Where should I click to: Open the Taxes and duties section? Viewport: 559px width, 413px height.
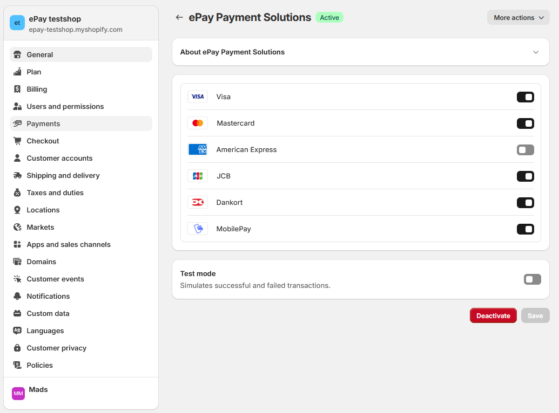(55, 192)
